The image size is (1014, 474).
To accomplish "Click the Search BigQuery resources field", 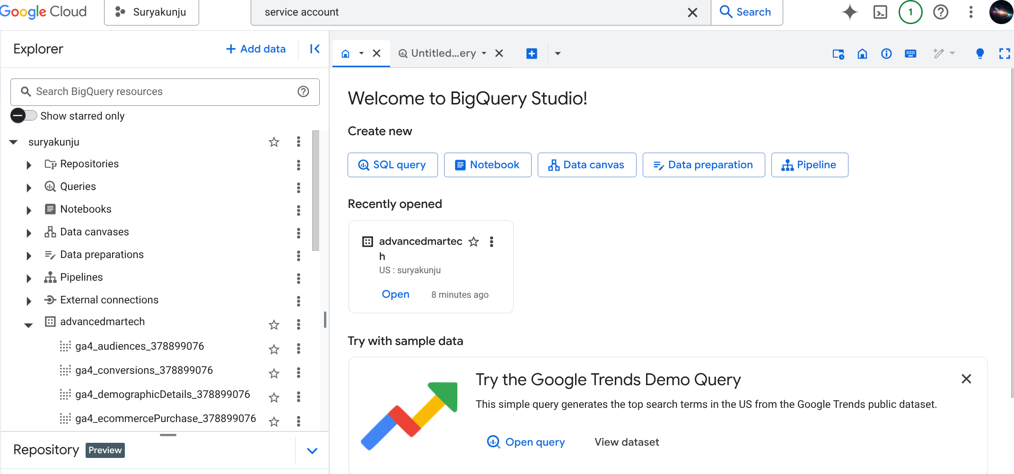I will 165,92.
